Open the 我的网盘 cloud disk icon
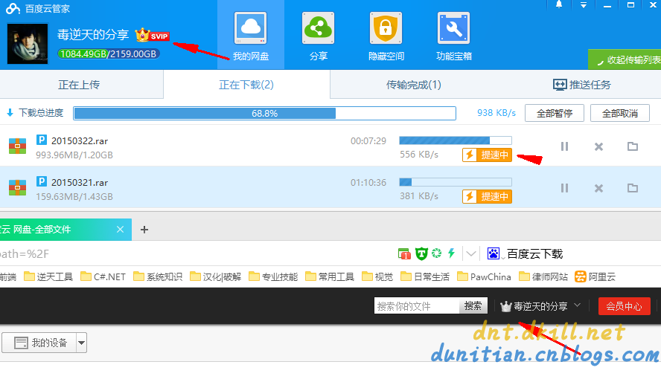661x382 pixels. pyautogui.click(x=250, y=28)
